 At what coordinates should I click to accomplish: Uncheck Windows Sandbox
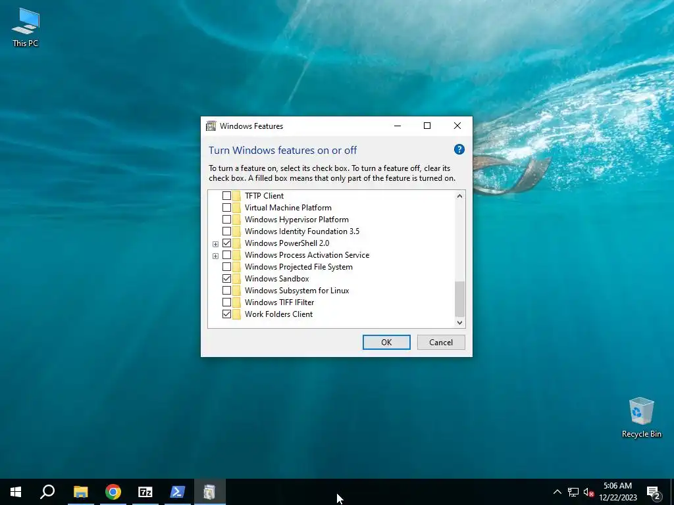(x=226, y=279)
